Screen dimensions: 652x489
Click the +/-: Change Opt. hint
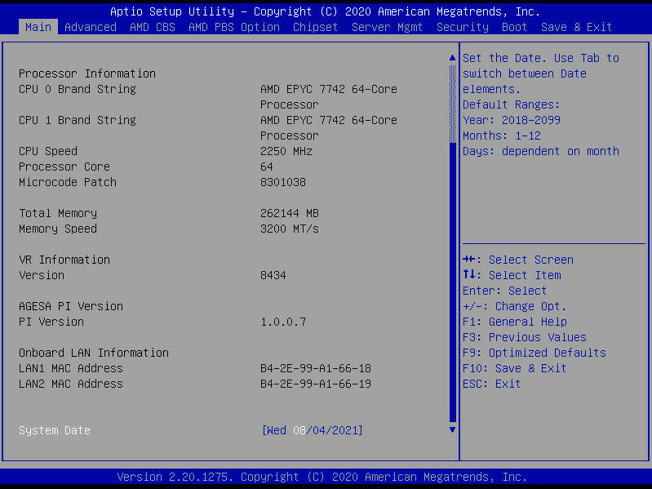click(x=514, y=306)
